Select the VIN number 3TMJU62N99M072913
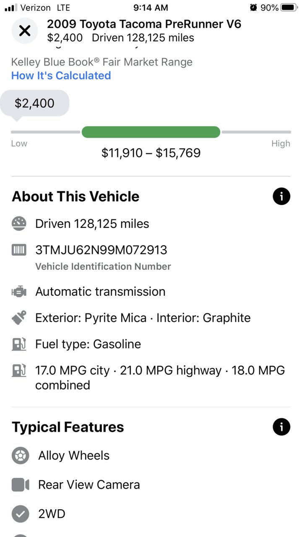The image size is (302, 537). tap(101, 250)
